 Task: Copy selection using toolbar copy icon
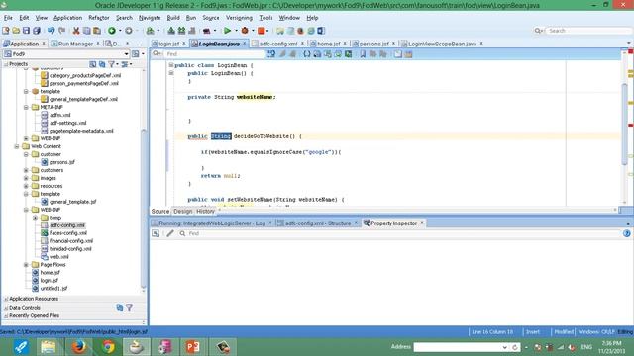(x=86, y=31)
